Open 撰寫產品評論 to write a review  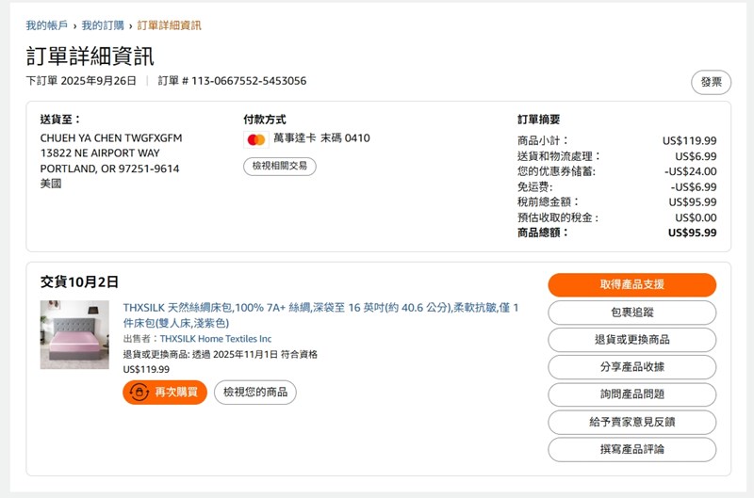[631, 449]
